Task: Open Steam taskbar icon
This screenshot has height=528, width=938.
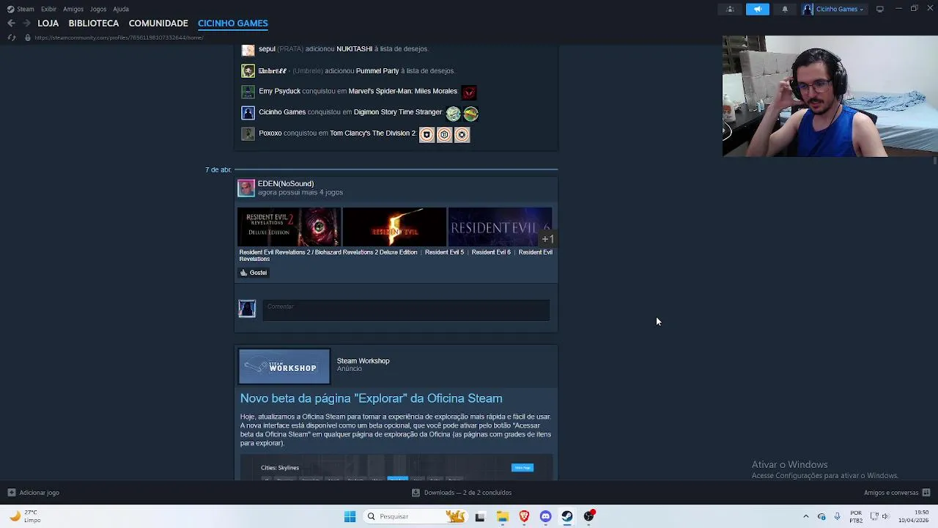Action: tap(567, 516)
